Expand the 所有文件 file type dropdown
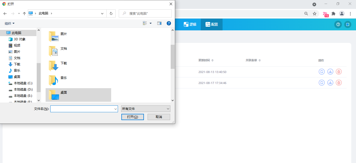This screenshot has width=356, height=163. point(146,109)
